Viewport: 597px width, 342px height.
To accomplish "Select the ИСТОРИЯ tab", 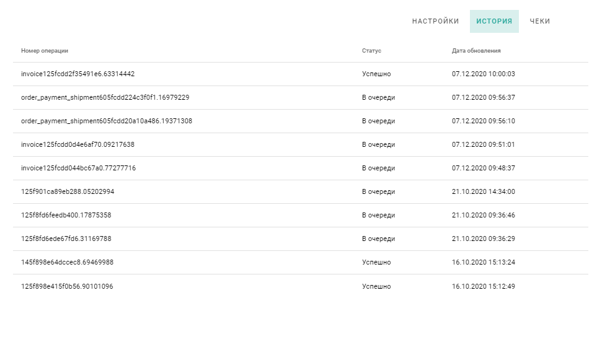I will pyautogui.click(x=494, y=21).
